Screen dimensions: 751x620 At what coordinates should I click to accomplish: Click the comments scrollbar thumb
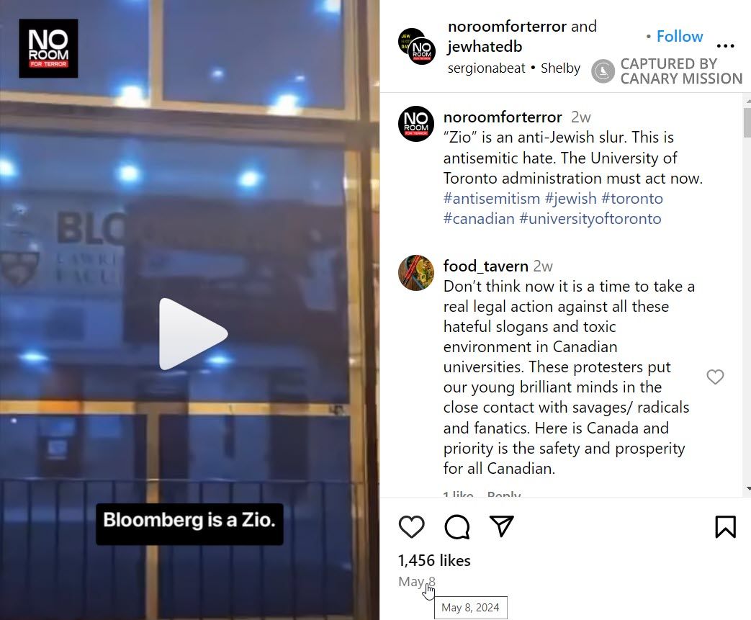tap(747, 122)
